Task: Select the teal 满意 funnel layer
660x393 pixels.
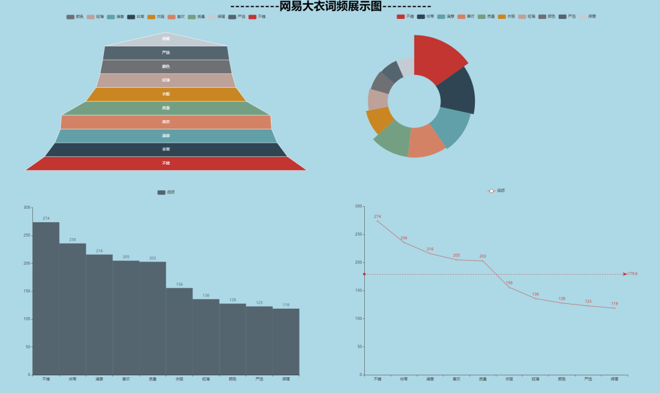Action: (x=166, y=135)
